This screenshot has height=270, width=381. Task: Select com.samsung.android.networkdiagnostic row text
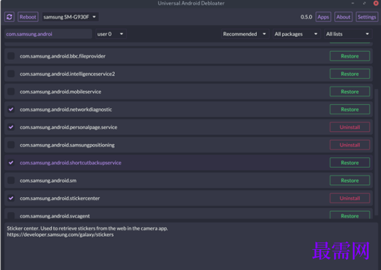click(66, 109)
